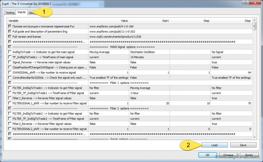
Task: Open the 1 Hour Start timeframe cell
Action: pyautogui.click(x=149, y=93)
